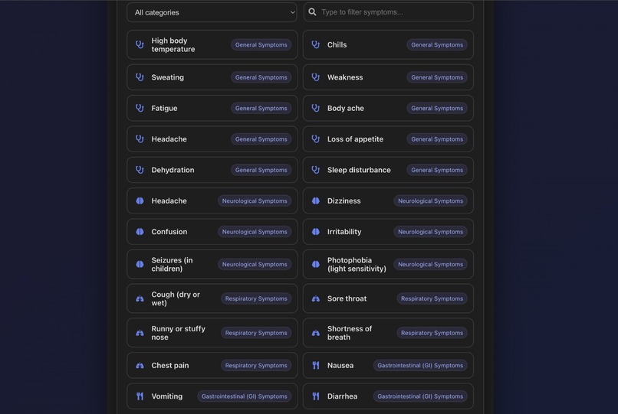
Task: Select the Weakness symptom
Action: pyautogui.click(x=388, y=77)
